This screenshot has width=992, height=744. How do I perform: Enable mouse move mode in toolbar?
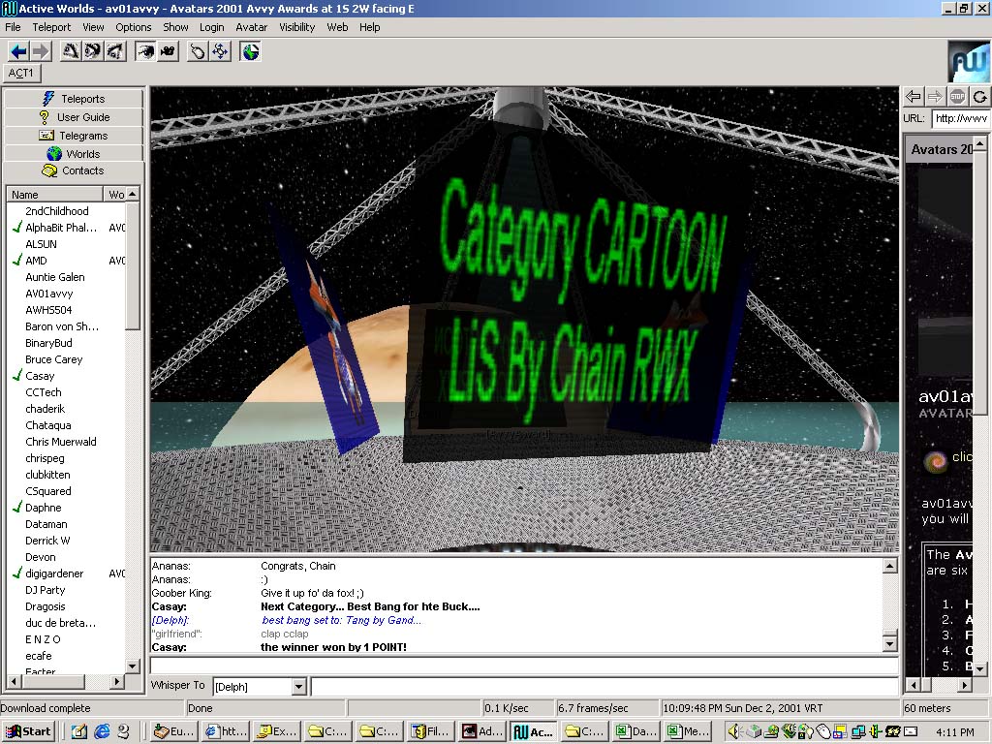pos(198,51)
